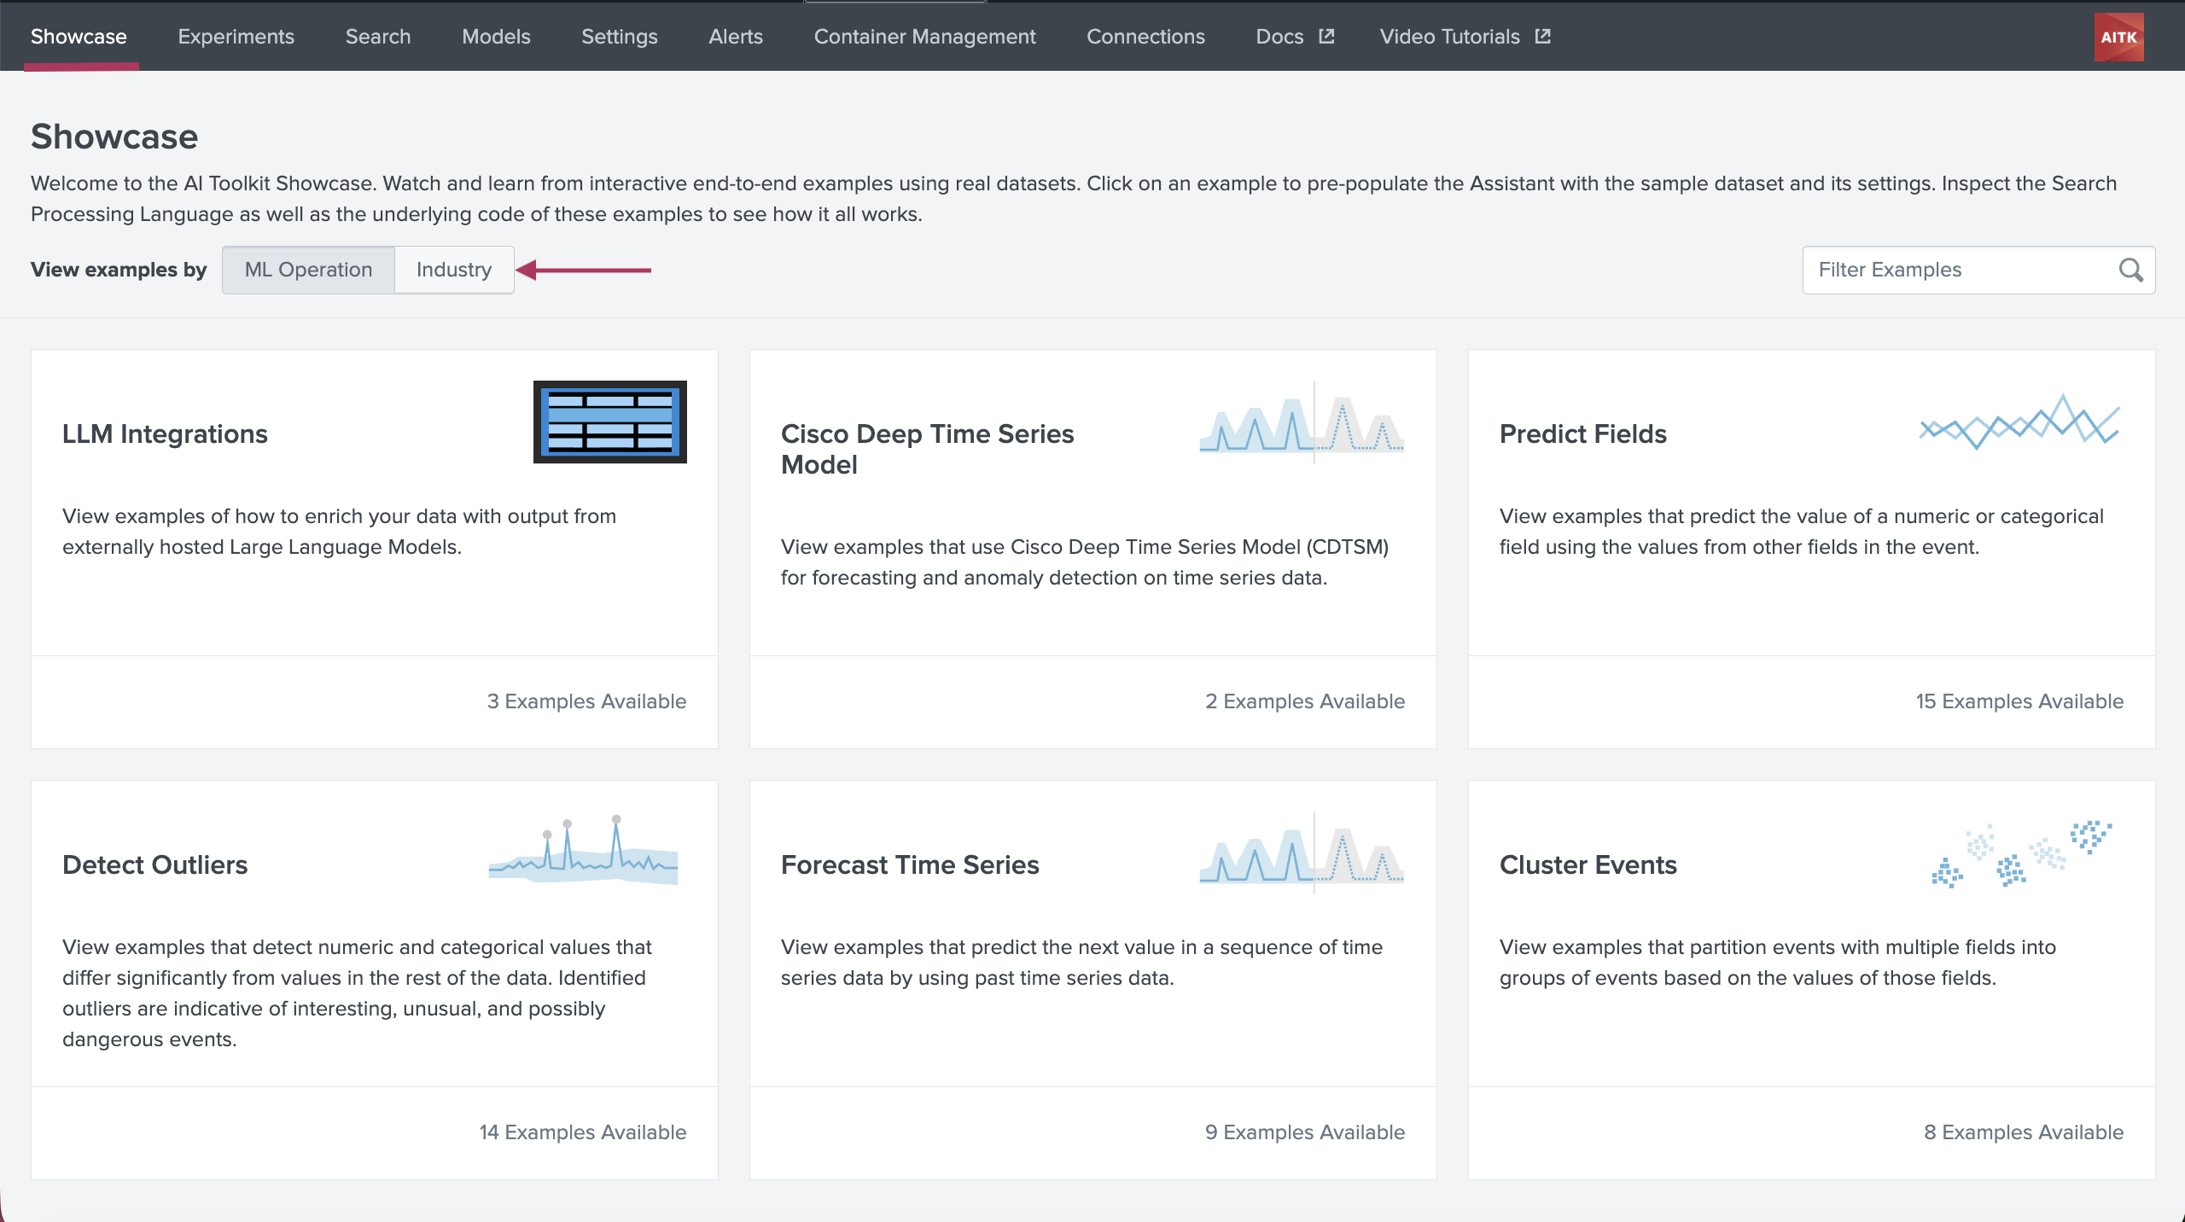Click the Cisco CDTSM description paragraph
2185x1222 pixels.
1084,562
